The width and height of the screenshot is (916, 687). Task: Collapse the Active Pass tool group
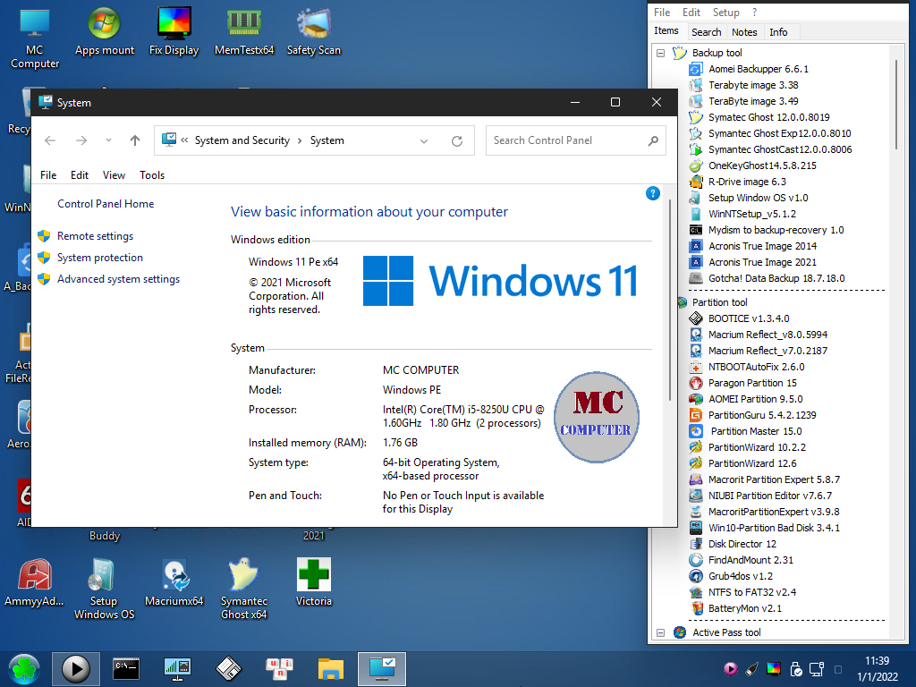tap(661, 632)
